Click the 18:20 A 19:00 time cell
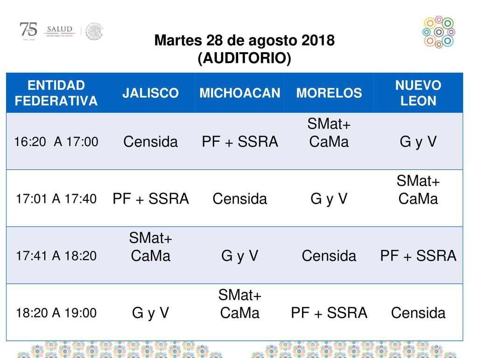 click(56, 313)
